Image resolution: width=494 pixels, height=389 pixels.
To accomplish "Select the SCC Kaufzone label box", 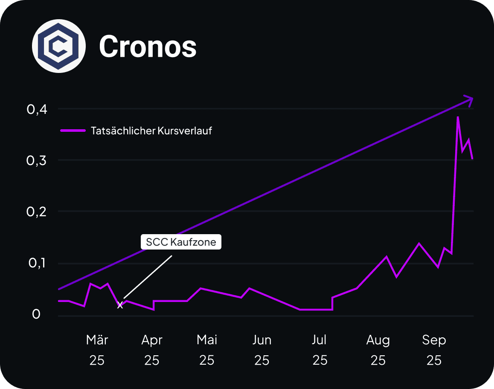I will 181,242.
